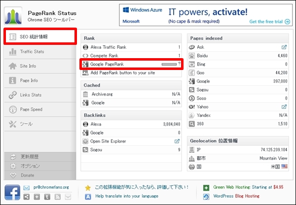The height and width of the screenshot is (205, 296).
Task: Open オプション settings
Action: [x=40, y=166]
